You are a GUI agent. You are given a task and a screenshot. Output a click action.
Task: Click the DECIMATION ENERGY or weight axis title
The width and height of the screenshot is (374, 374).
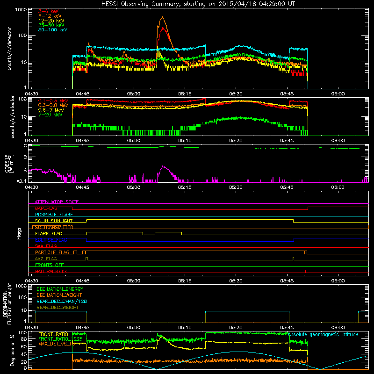pyautogui.click(x=7, y=303)
